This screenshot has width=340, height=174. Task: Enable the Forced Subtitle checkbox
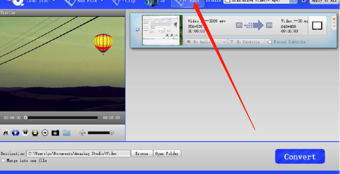(x=270, y=42)
